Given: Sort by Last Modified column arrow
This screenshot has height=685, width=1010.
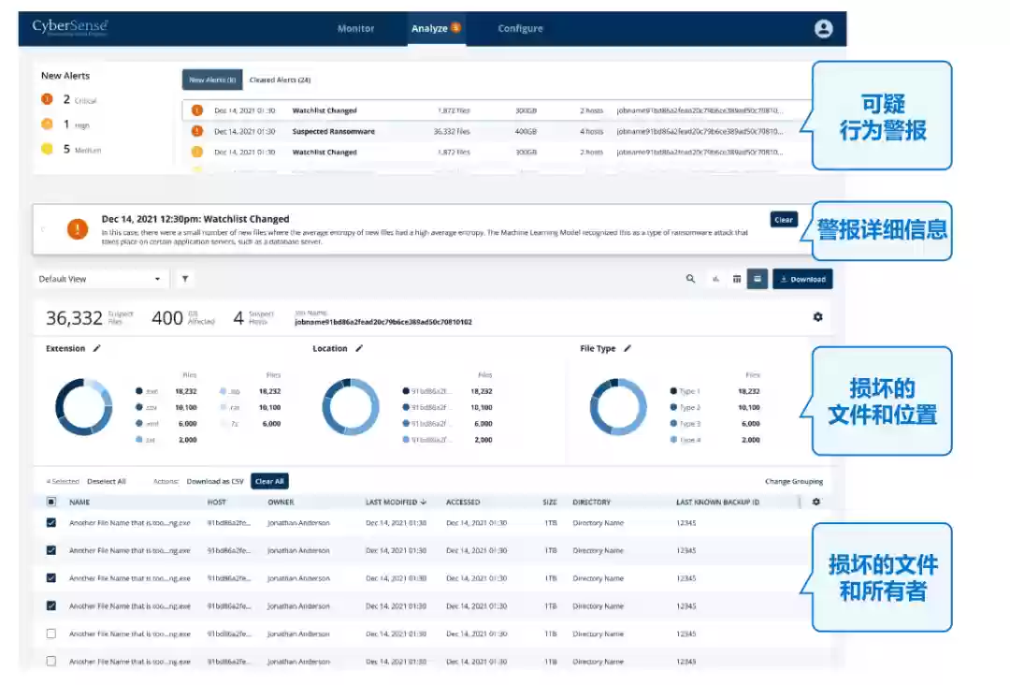Looking at the screenshot, I should [x=424, y=503].
